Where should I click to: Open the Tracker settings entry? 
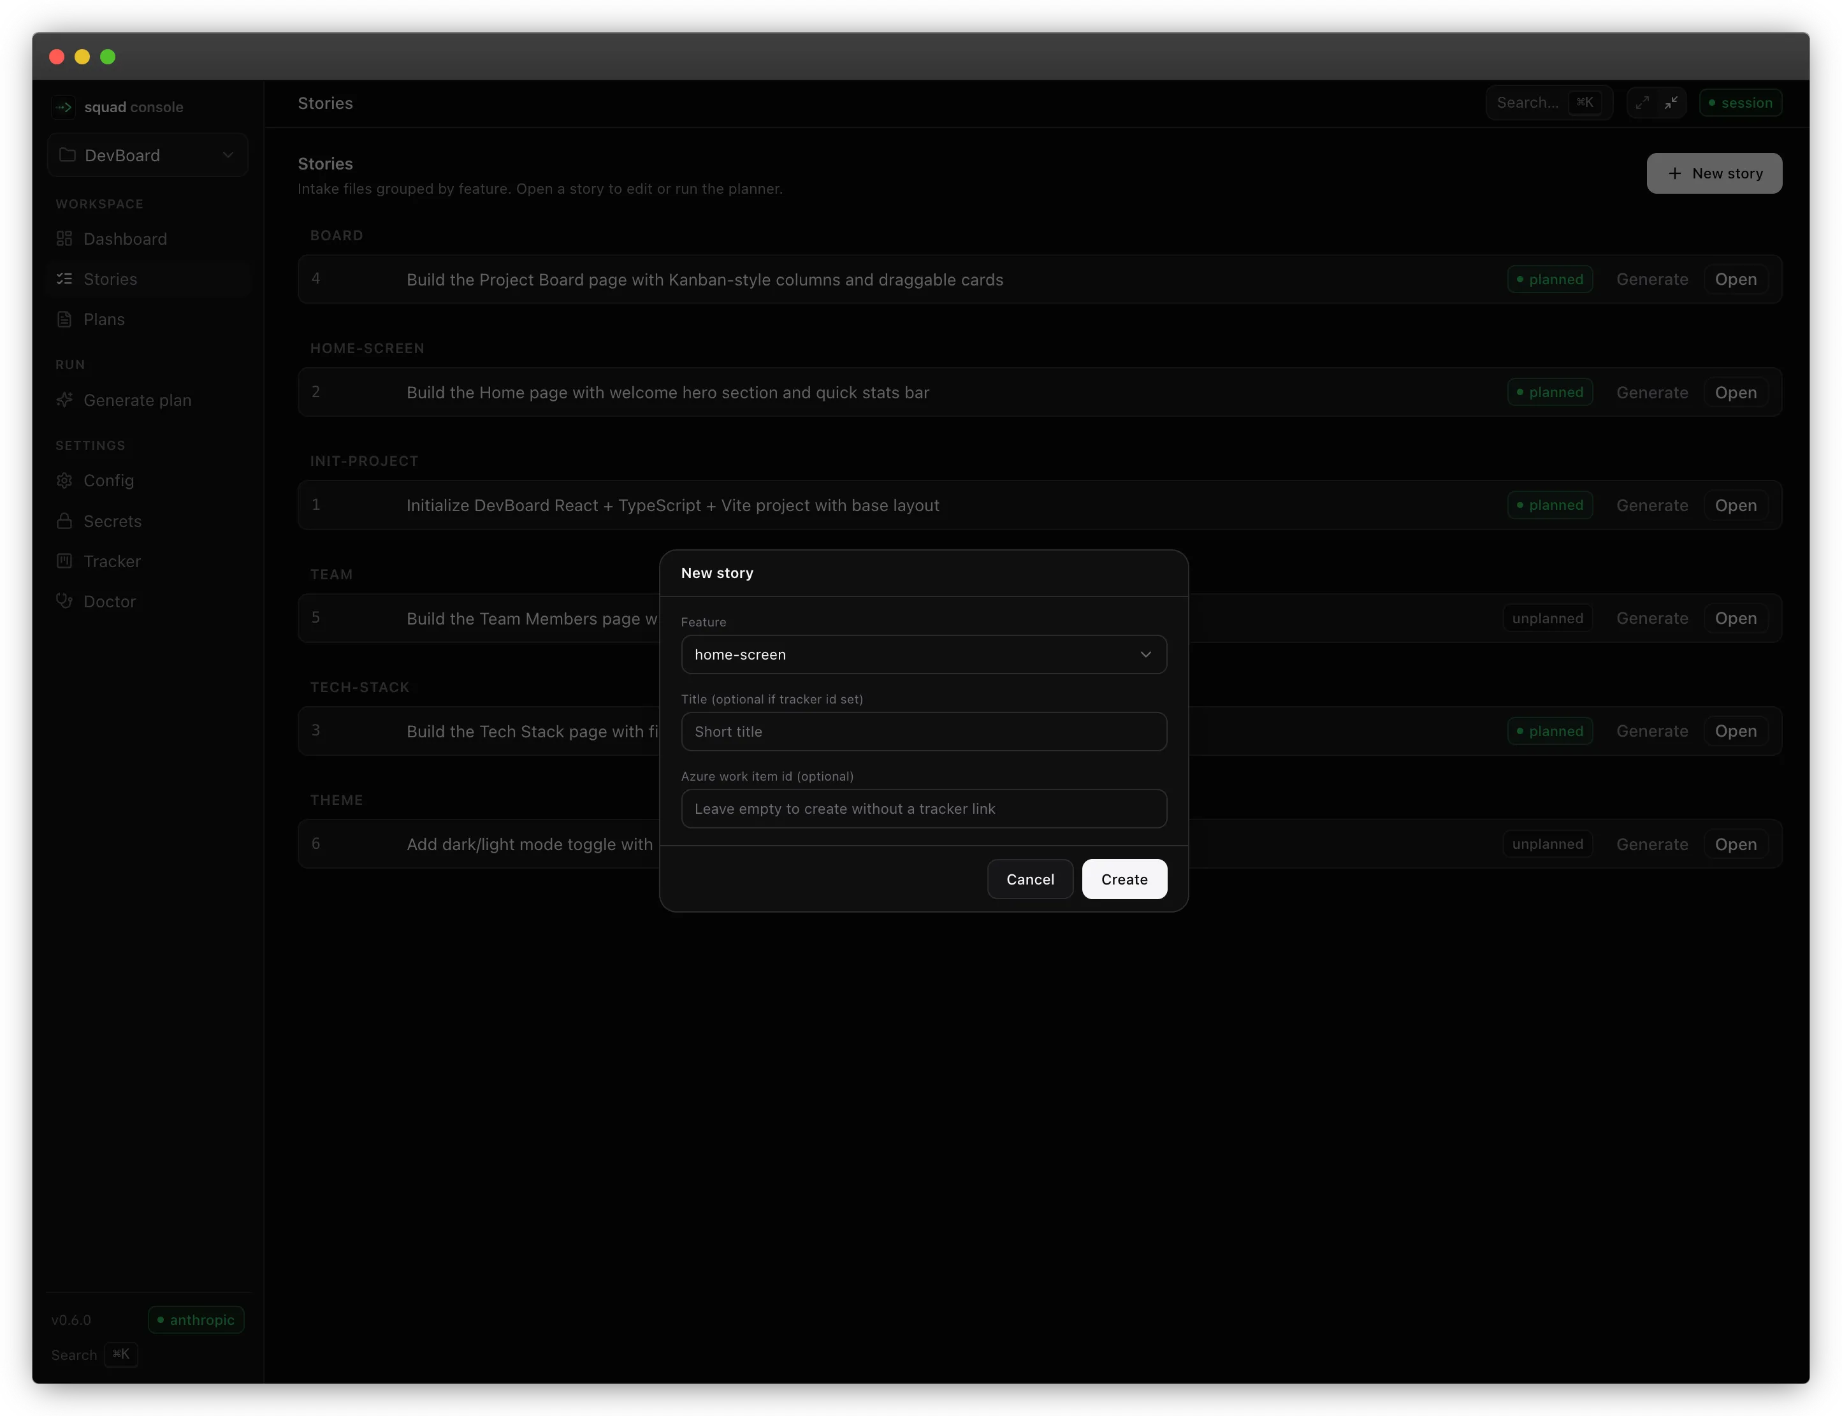(147, 561)
